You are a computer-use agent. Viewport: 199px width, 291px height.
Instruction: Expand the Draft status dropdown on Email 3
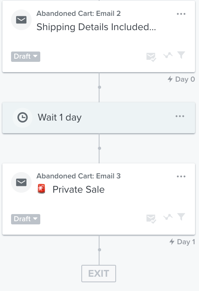click(x=26, y=219)
